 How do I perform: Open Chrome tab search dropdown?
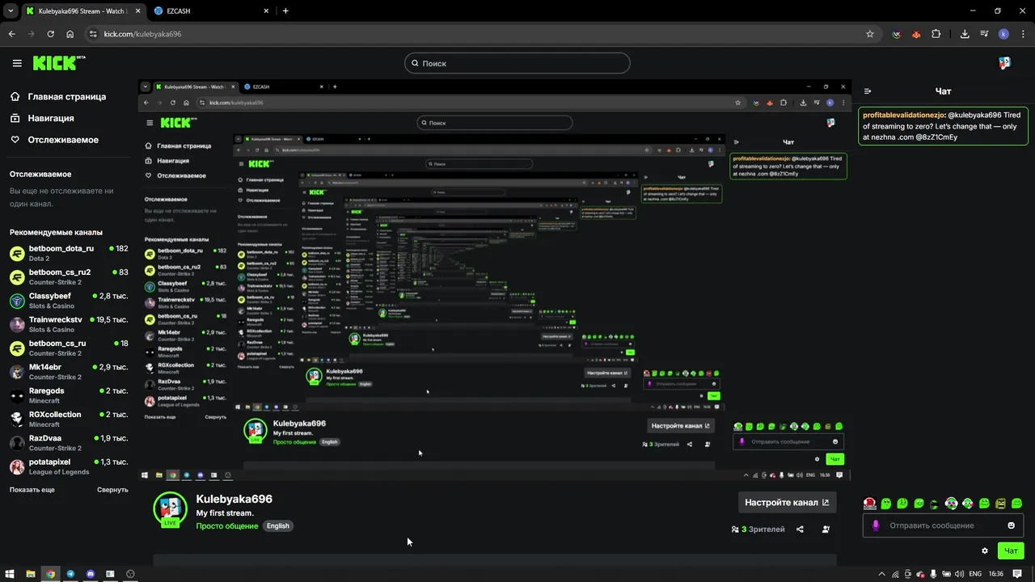coord(11,11)
